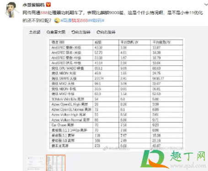Open the #高通骁龙888# hashtag link

tap(75, 21)
